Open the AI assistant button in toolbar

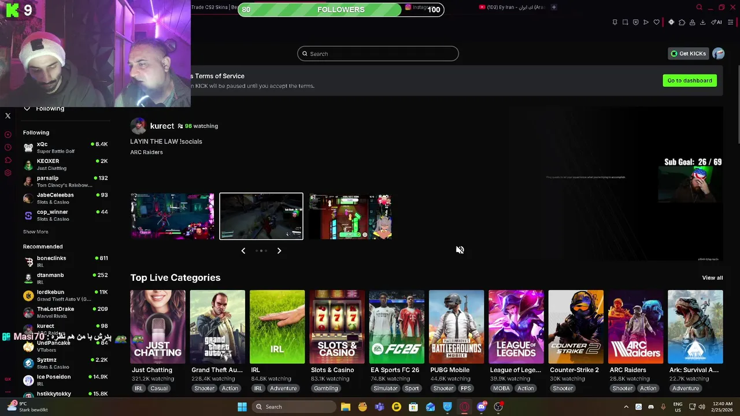(717, 22)
